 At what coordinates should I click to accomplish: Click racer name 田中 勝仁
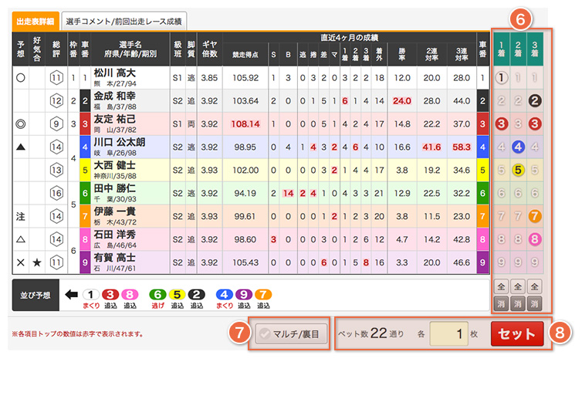pyautogui.click(x=115, y=188)
